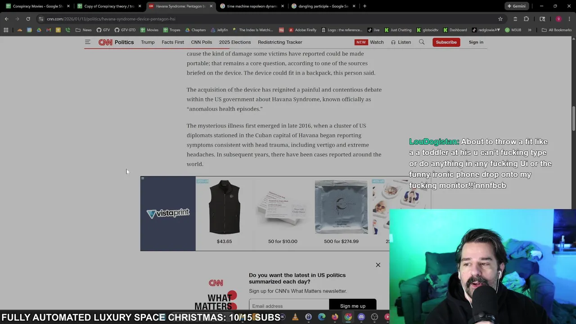Open the Facts First nav item

[173, 42]
